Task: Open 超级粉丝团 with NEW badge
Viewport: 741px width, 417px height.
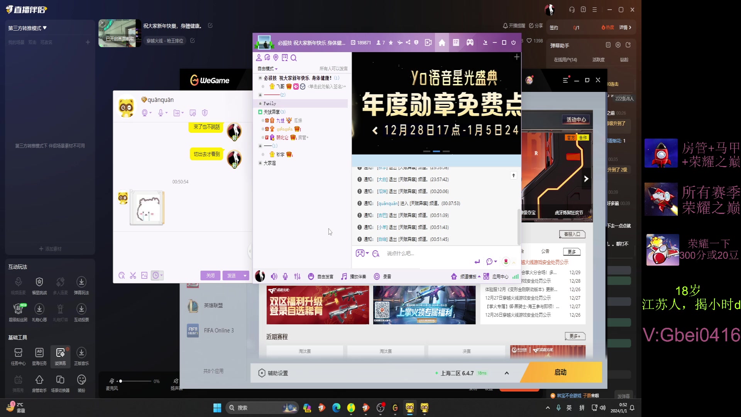Action: pos(18,313)
